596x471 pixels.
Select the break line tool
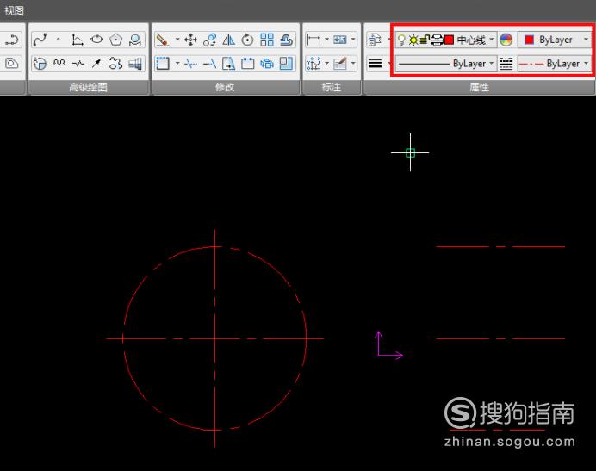pyautogui.click(x=78, y=63)
